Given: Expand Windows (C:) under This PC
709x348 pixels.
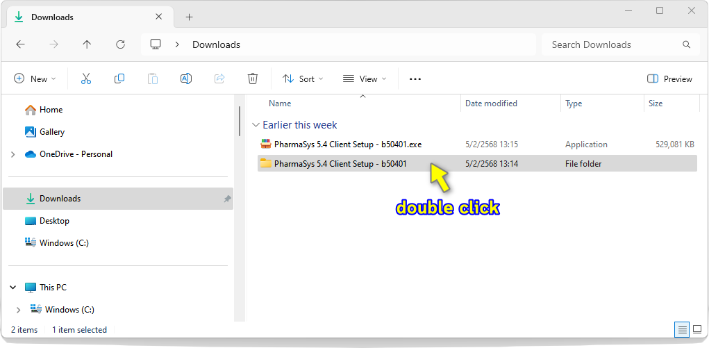Looking at the screenshot, I should [18, 310].
